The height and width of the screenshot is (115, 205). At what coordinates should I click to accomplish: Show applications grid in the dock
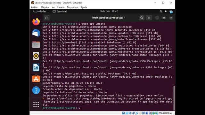[36, 104]
